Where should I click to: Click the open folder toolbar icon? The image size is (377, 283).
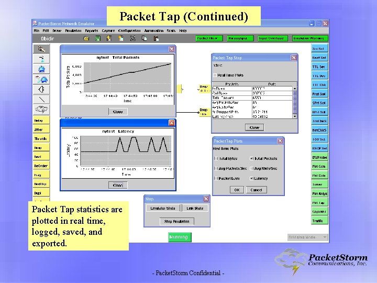pyautogui.click(x=86, y=38)
